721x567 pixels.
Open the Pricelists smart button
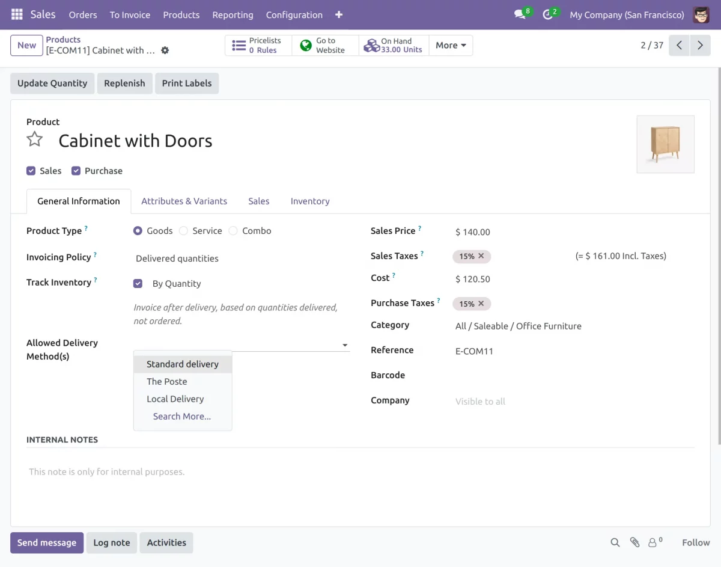(x=258, y=45)
